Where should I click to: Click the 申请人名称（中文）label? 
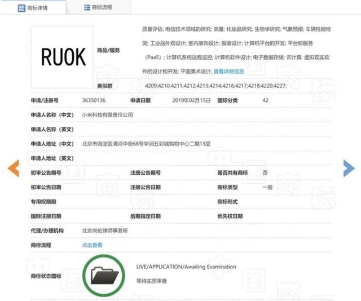[52, 115]
